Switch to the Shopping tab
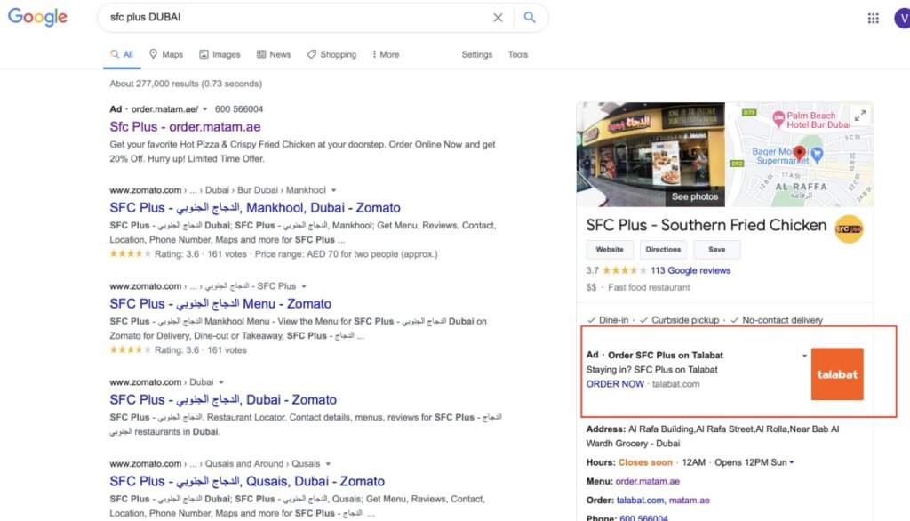The width and height of the screenshot is (910, 521). tap(332, 54)
